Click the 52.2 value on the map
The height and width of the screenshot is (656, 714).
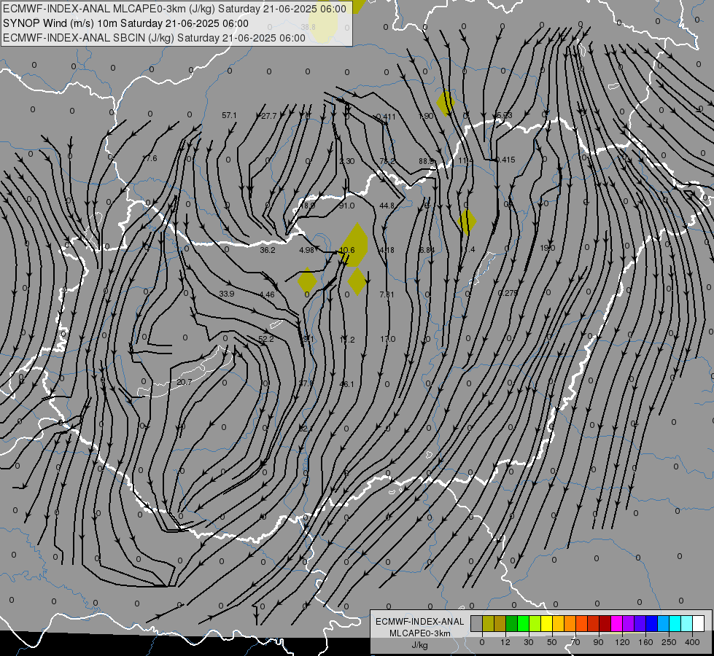(x=266, y=339)
